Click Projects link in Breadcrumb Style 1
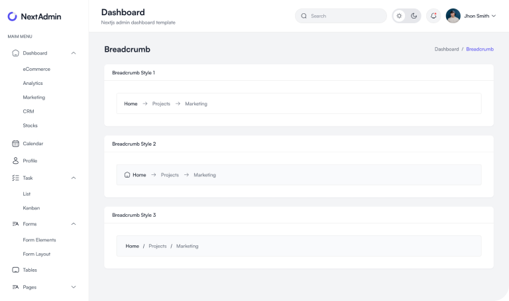509x301 pixels. click(161, 103)
